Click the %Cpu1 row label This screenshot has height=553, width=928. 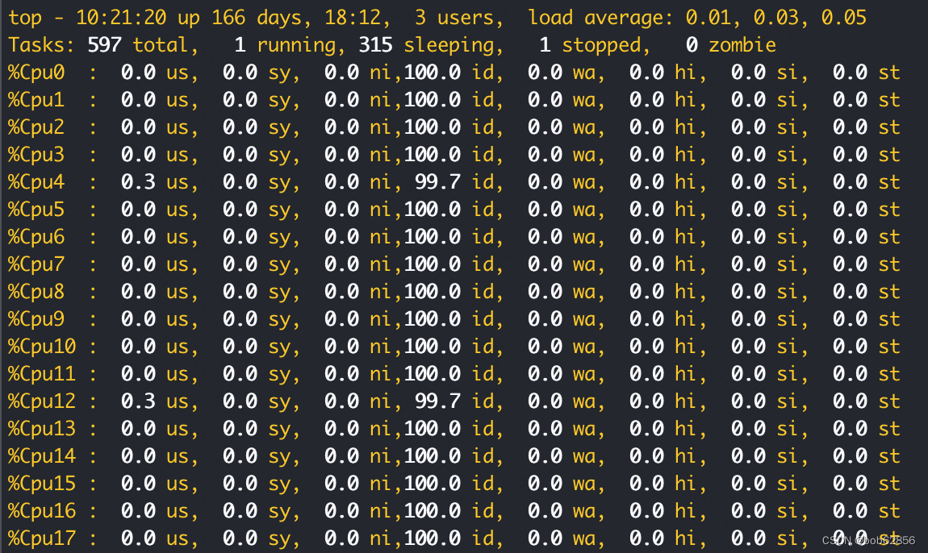[36, 100]
